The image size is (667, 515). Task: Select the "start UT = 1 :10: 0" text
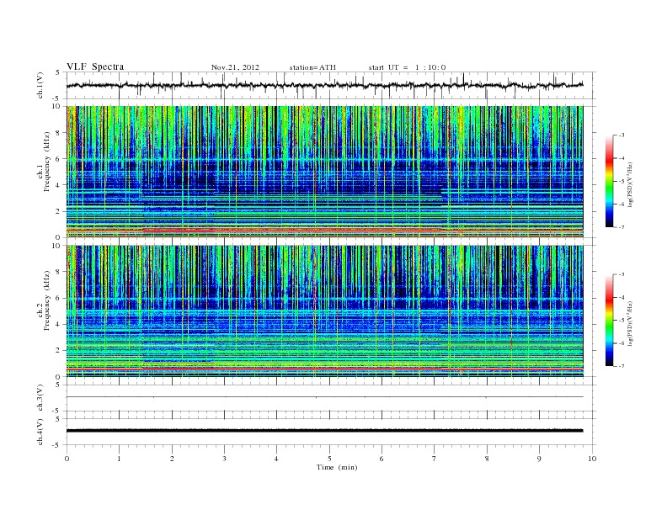click(407, 67)
